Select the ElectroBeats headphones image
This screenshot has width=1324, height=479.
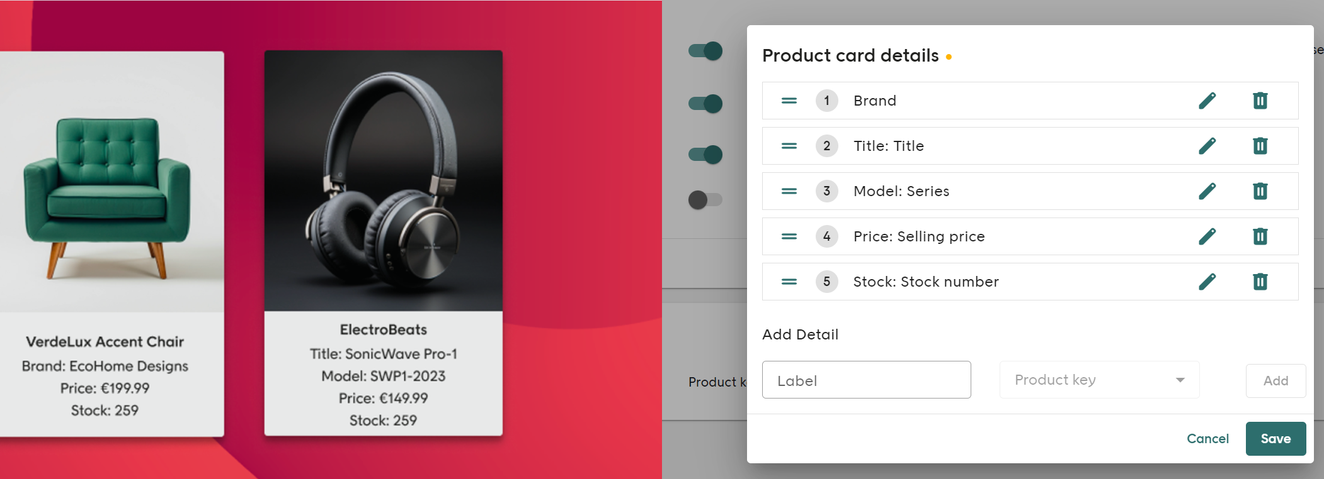click(x=384, y=181)
